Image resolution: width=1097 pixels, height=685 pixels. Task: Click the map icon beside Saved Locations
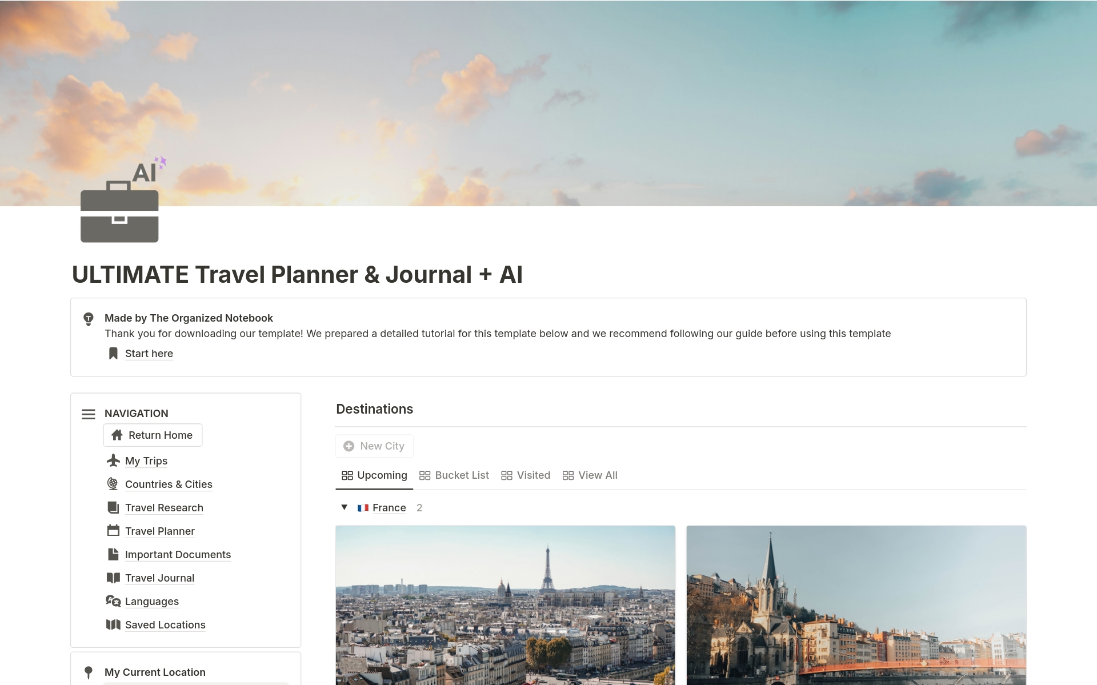coord(113,624)
